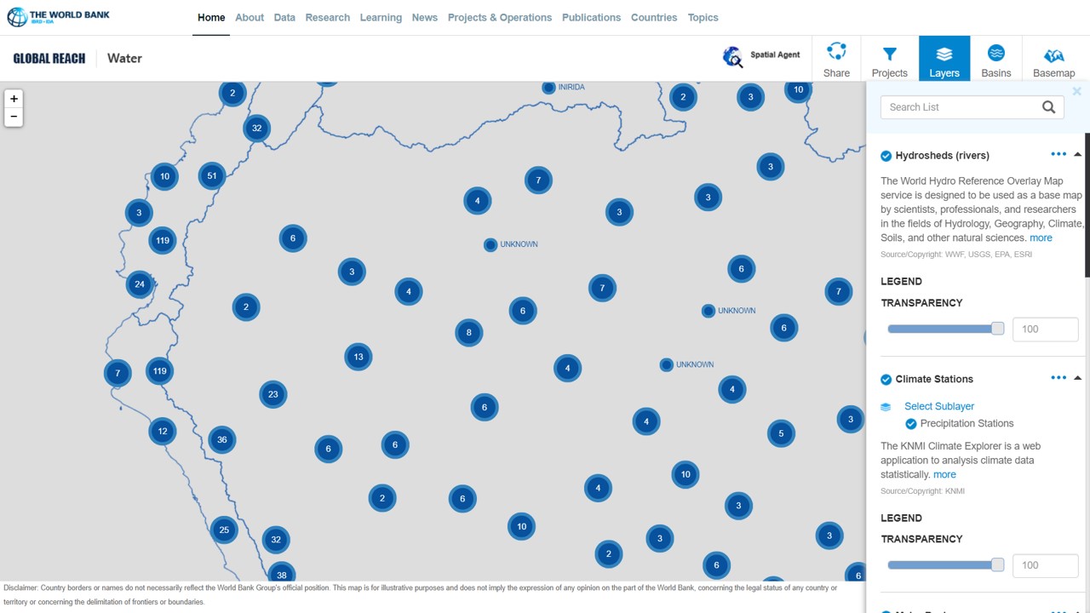Toggle the Climate Stations layer off

point(886,380)
